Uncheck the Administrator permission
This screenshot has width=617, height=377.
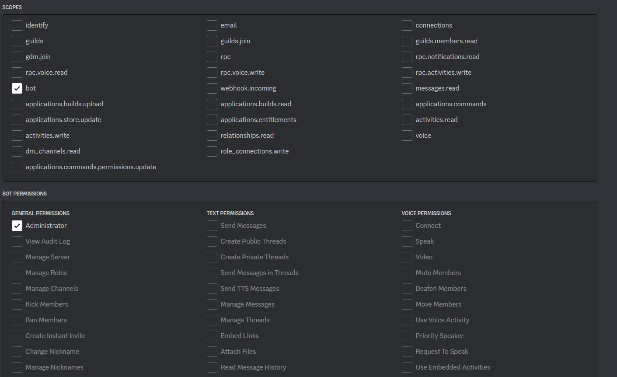point(17,225)
